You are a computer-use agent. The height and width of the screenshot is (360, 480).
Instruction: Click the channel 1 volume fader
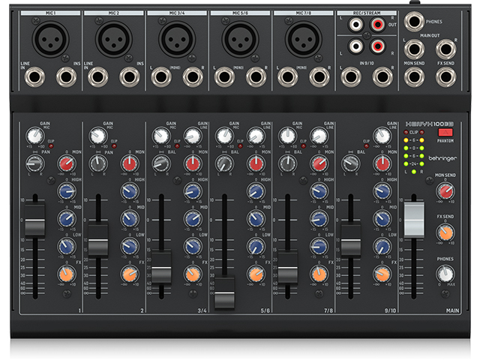coord(34,227)
